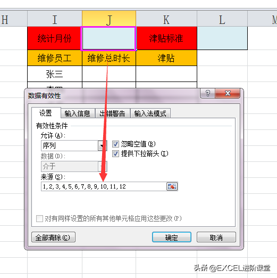Switch to the 输入信息 tab
The height and width of the screenshot is (278, 277).
(78, 113)
